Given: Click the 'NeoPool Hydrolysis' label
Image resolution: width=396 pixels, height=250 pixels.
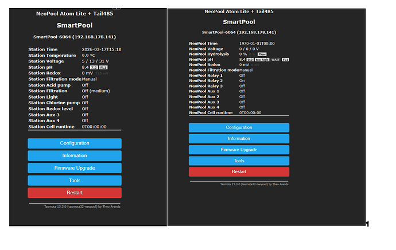Looking at the screenshot, I should click(209, 54).
